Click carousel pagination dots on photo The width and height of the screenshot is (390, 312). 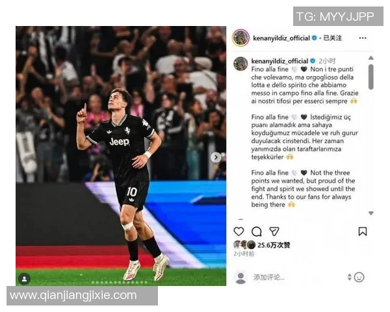(x=120, y=282)
